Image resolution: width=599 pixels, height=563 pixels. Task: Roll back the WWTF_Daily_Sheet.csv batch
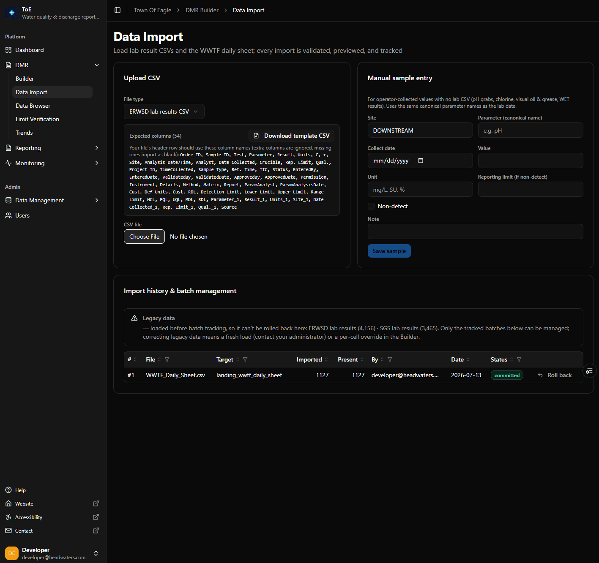click(x=555, y=375)
